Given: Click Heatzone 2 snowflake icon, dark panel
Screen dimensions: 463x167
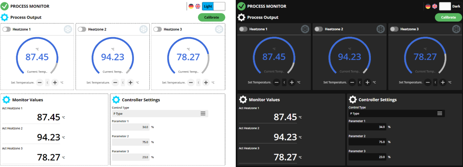Looking at the screenshot, I should tap(380, 29).
